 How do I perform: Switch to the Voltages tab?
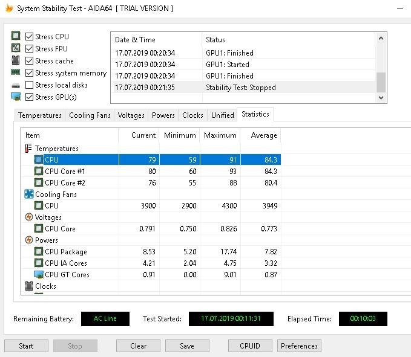coord(131,115)
